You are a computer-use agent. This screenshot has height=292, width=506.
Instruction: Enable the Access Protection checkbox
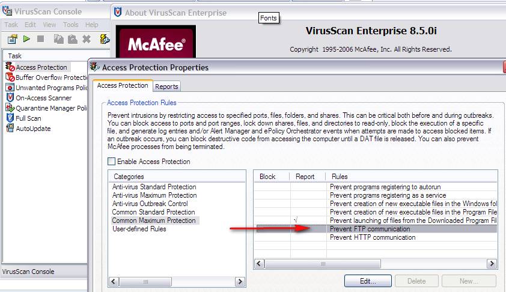tap(111, 162)
